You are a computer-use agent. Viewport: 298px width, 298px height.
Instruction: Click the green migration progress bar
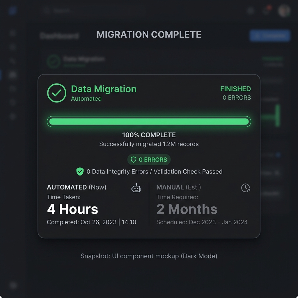[149, 121]
